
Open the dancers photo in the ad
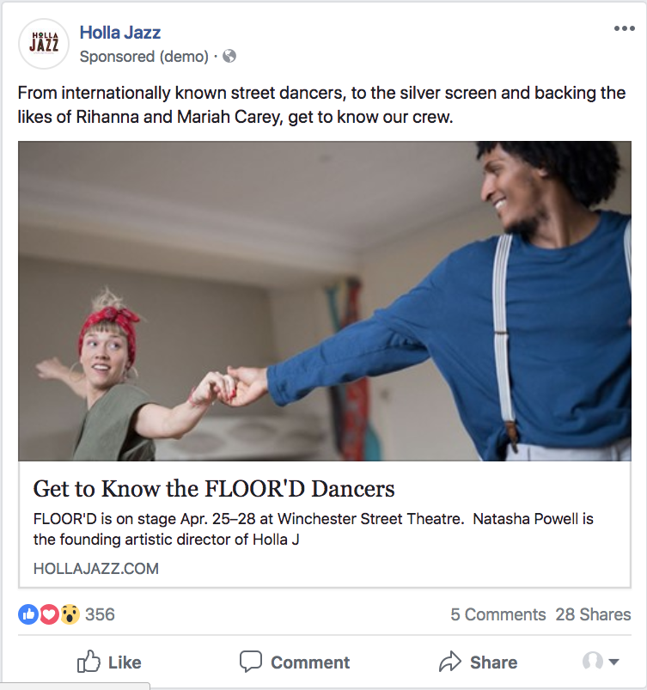pos(325,301)
